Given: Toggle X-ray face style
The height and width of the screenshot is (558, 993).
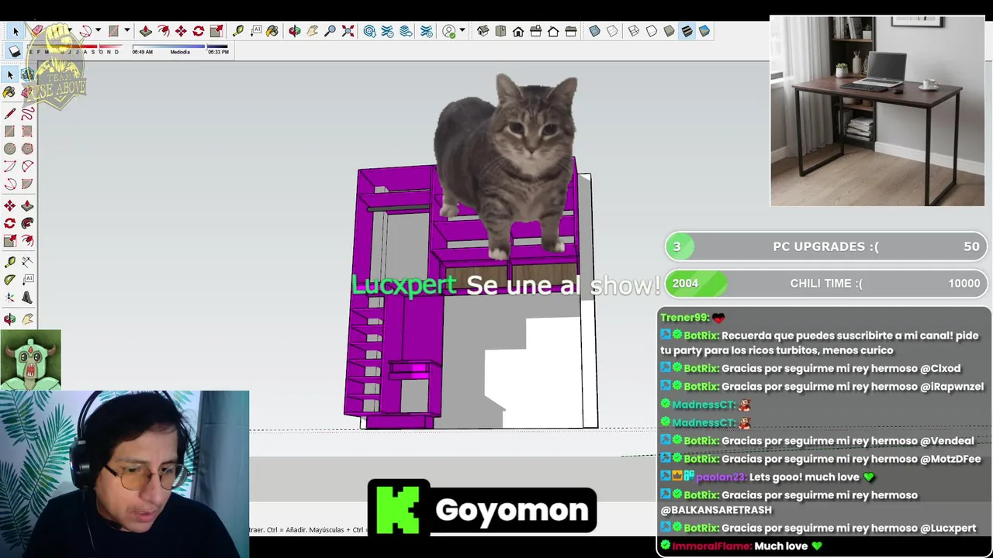Looking at the screenshot, I should [x=594, y=31].
